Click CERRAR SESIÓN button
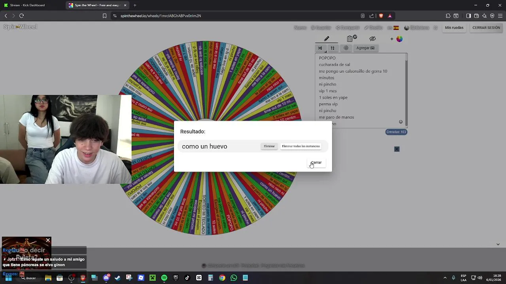The height and width of the screenshot is (284, 506). pyautogui.click(x=486, y=28)
